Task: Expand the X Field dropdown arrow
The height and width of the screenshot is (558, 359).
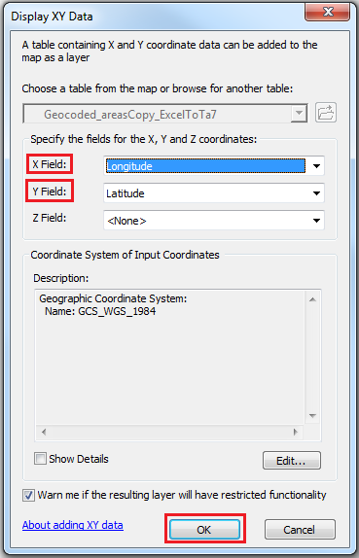Action: click(x=316, y=166)
